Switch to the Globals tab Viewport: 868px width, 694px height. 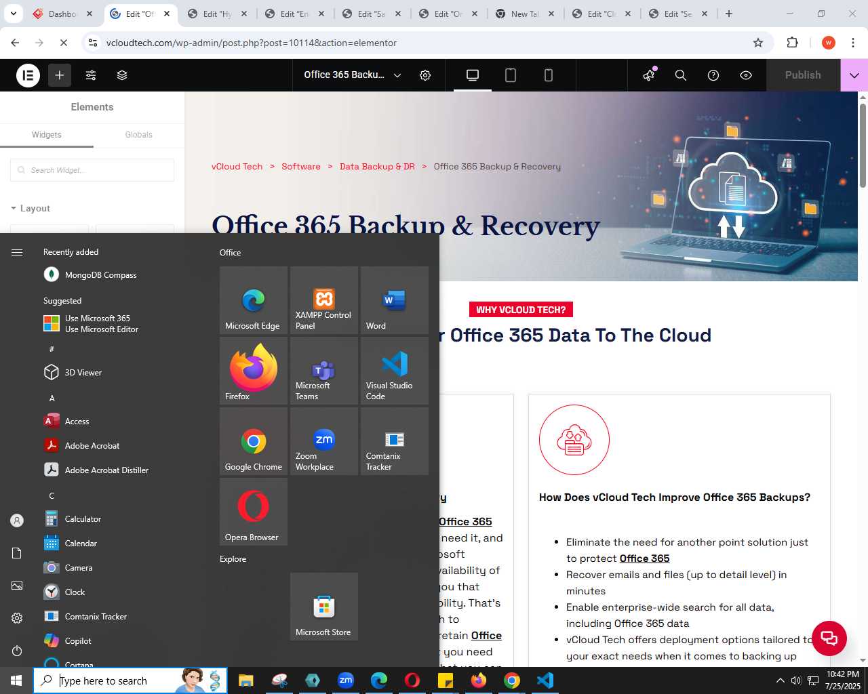point(138,135)
